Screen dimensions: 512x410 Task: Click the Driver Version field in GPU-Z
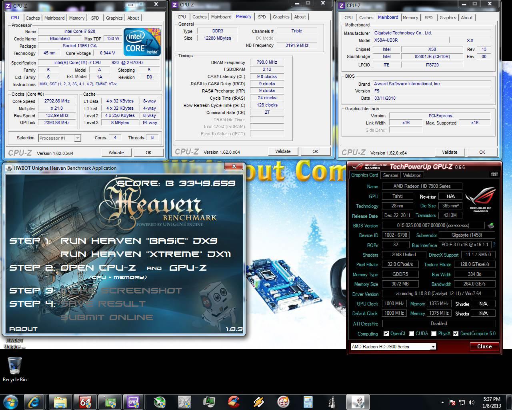[438, 294]
